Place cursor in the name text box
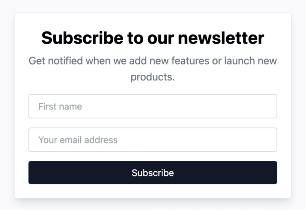 click(153, 106)
